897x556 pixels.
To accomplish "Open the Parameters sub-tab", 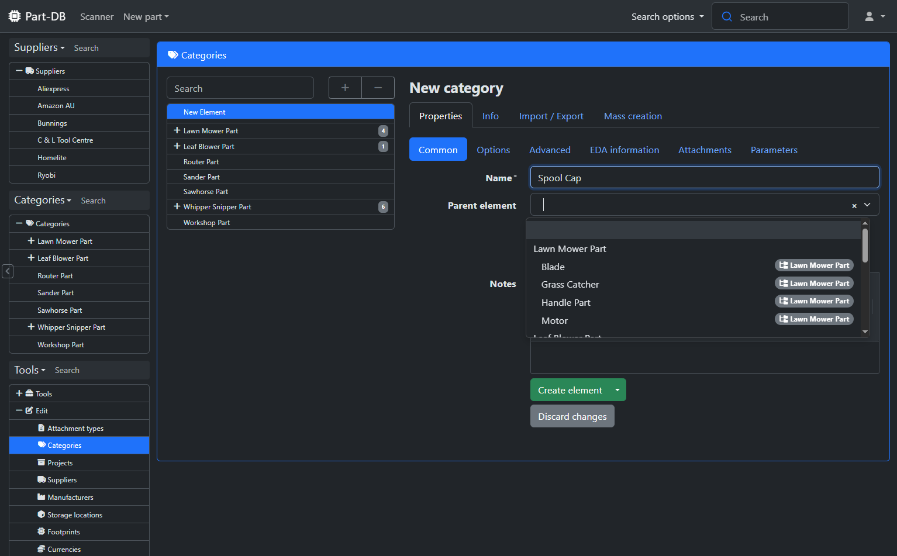I will point(774,150).
